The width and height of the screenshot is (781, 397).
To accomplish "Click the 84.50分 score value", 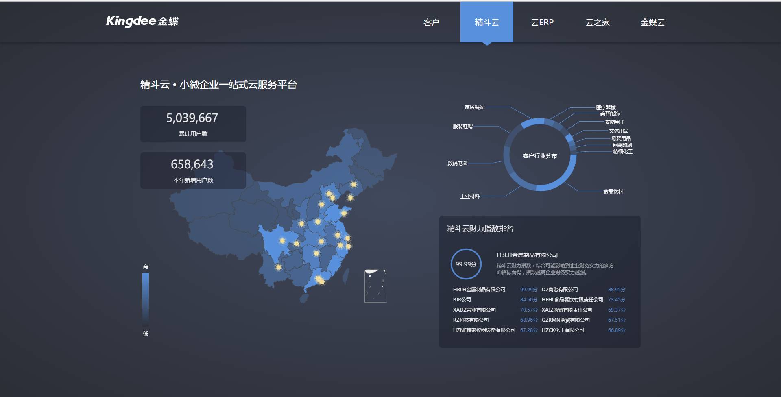I will [529, 300].
